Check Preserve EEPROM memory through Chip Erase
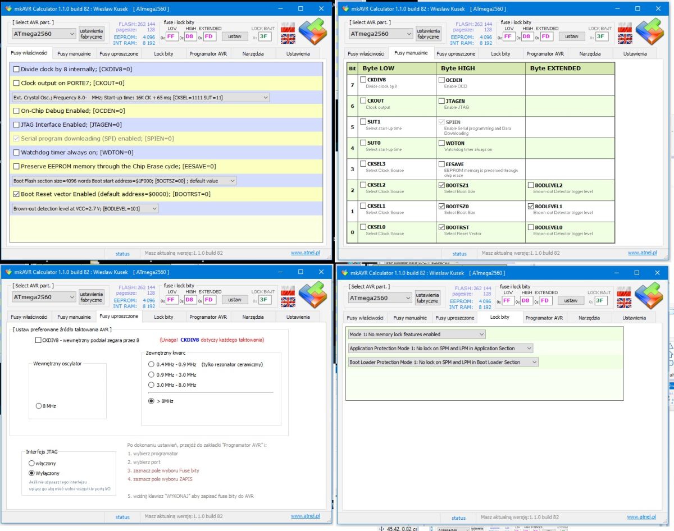Viewport: 674px width, 531px height. click(x=16, y=167)
